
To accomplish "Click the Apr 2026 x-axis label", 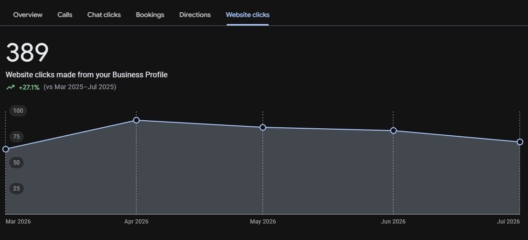I will 136,222.
